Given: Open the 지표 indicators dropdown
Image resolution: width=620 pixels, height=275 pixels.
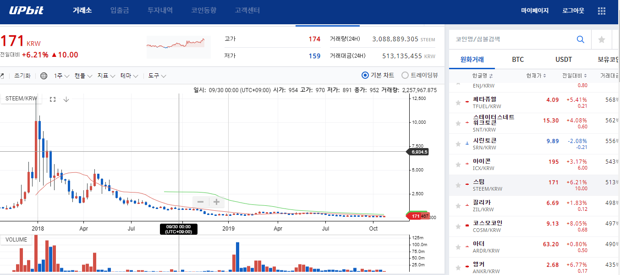Looking at the screenshot, I should (x=106, y=76).
